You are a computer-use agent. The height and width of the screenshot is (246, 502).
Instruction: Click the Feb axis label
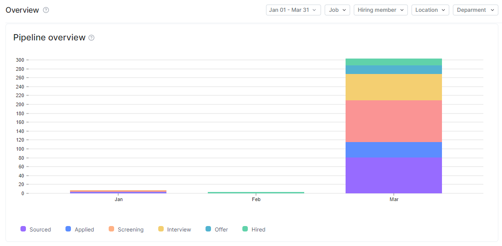click(256, 199)
